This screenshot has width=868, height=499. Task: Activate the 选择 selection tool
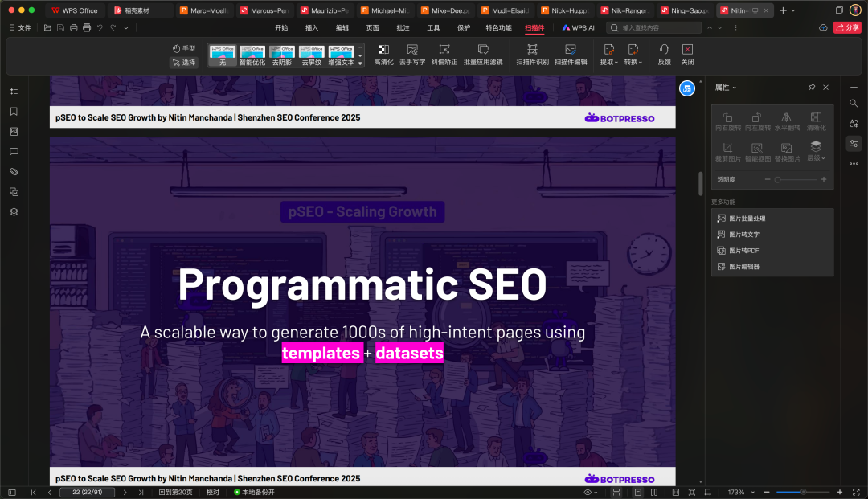[184, 63]
